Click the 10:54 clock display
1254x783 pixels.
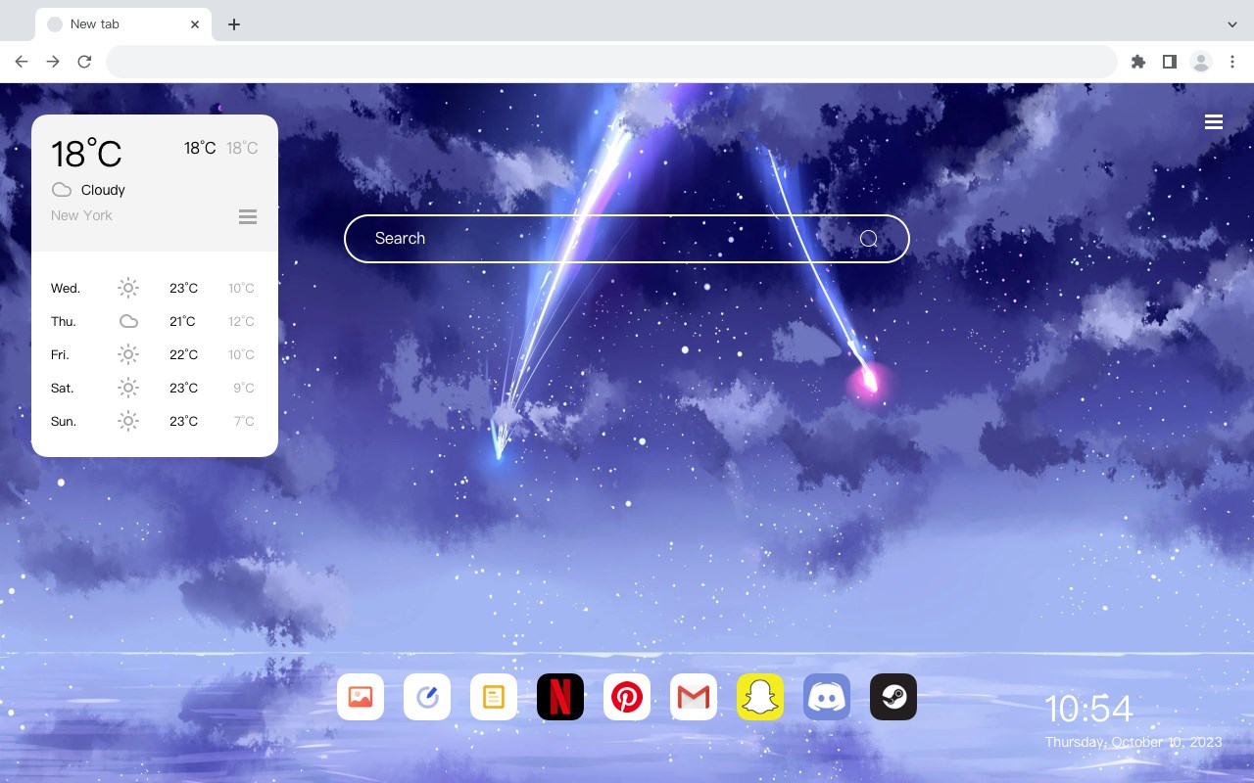1088,709
